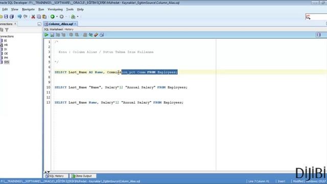
Task: Click line number 13 in gutter
Action: coord(48,103)
